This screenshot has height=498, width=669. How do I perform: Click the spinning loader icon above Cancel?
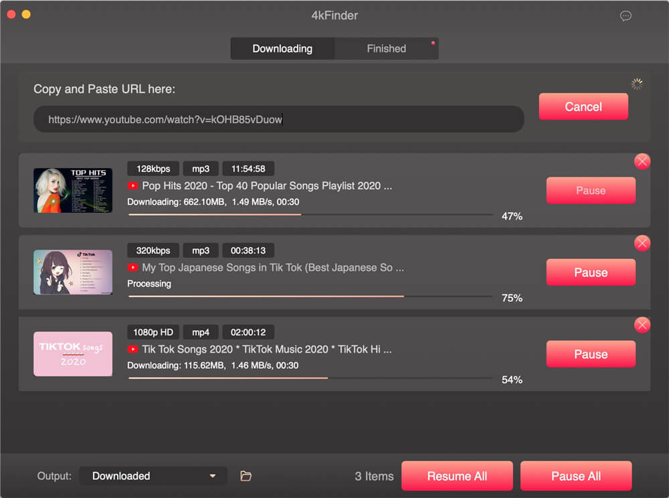(x=636, y=83)
